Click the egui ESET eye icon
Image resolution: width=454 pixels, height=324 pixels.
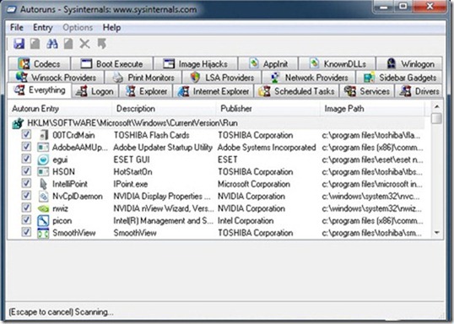coord(43,159)
